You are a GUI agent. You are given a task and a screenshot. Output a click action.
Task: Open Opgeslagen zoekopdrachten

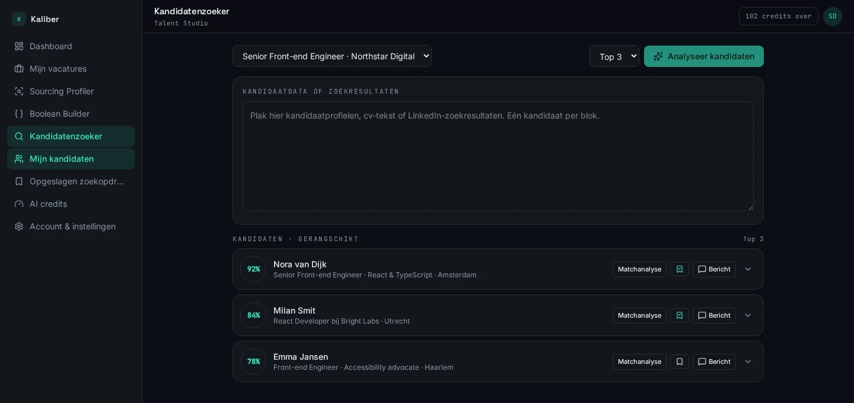(x=71, y=181)
